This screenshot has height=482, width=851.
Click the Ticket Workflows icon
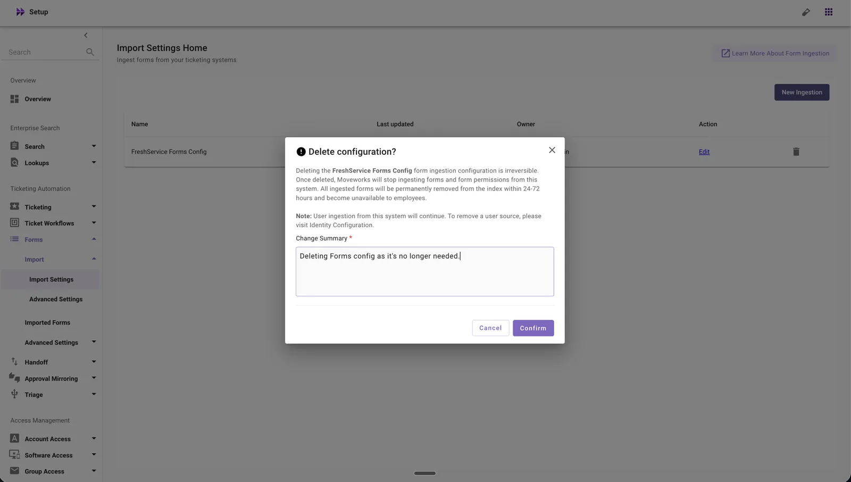[14, 223]
